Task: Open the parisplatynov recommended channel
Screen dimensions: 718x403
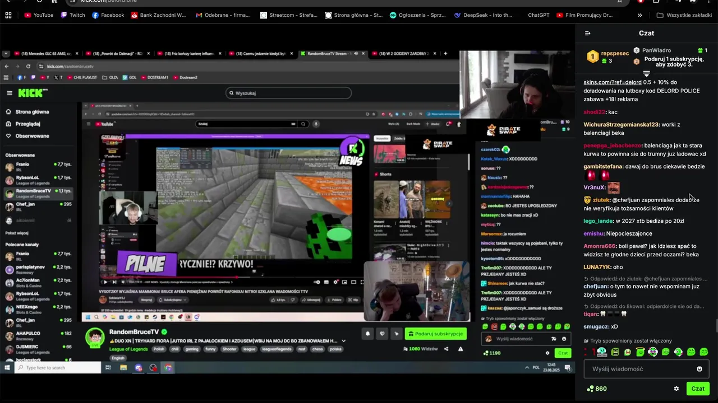Action: point(38,269)
